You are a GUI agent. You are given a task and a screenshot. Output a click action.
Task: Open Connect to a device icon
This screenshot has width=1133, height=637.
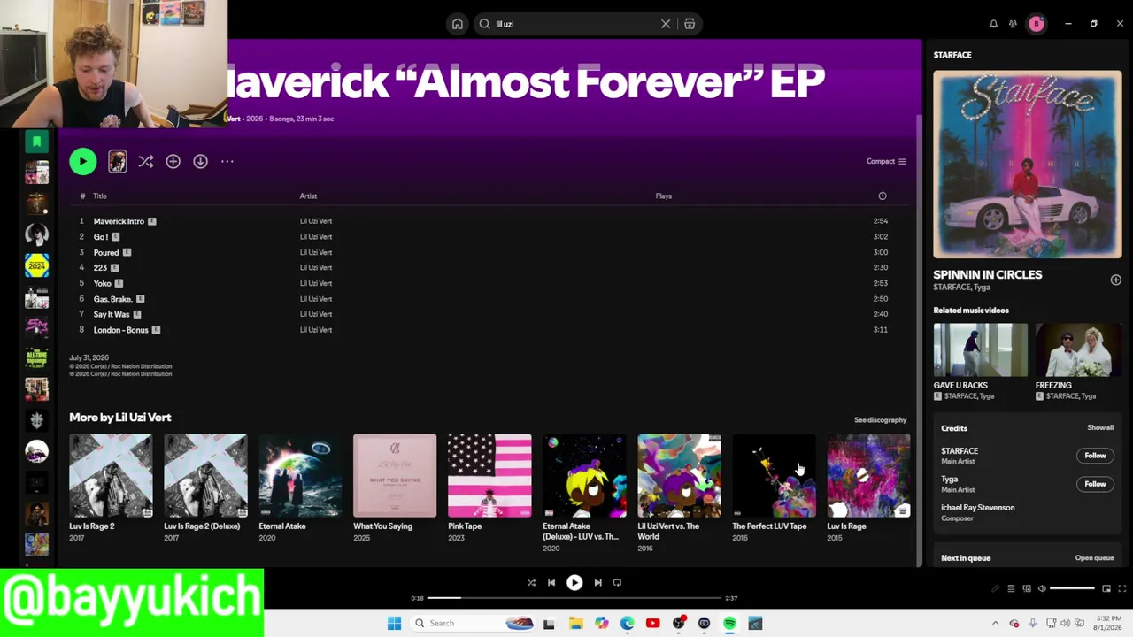(x=1027, y=588)
